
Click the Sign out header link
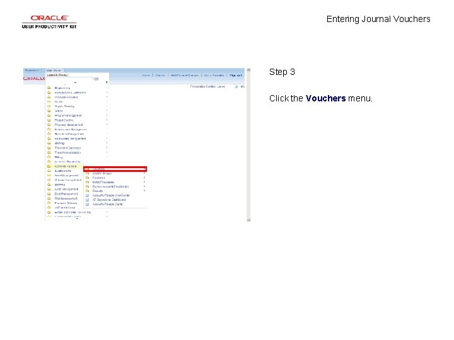pyautogui.click(x=235, y=75)
